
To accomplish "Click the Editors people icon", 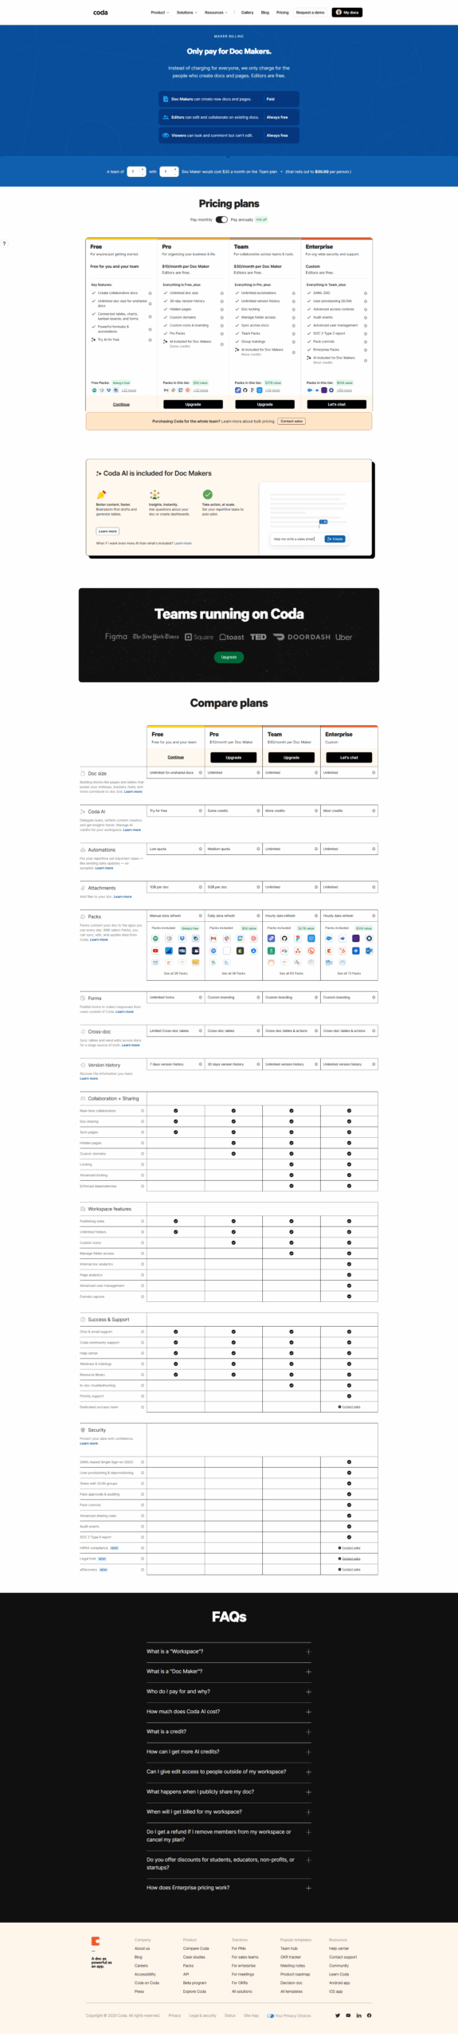I will (166, 117).
